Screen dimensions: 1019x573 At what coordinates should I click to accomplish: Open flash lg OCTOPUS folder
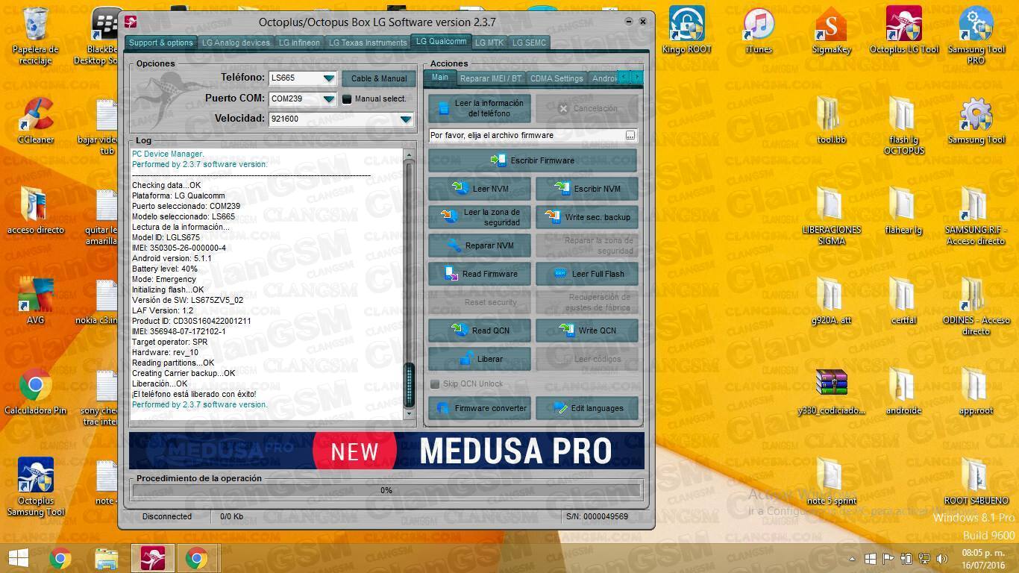903,125
